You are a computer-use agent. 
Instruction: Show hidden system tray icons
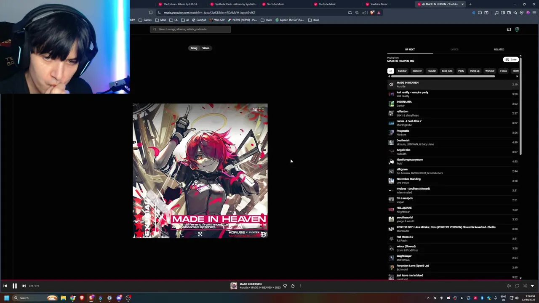click(428, 298)
